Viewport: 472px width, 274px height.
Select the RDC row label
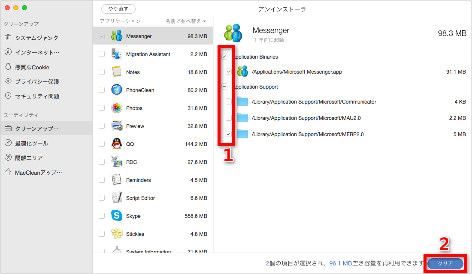[132, 162]
